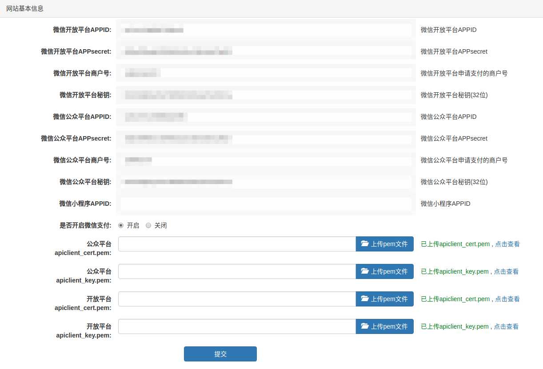The height and width of the screenshot is (369, 543).
Task: Click 上传pem文件 for 开放平台 apiclient_cert.pem
Action: 385,299
